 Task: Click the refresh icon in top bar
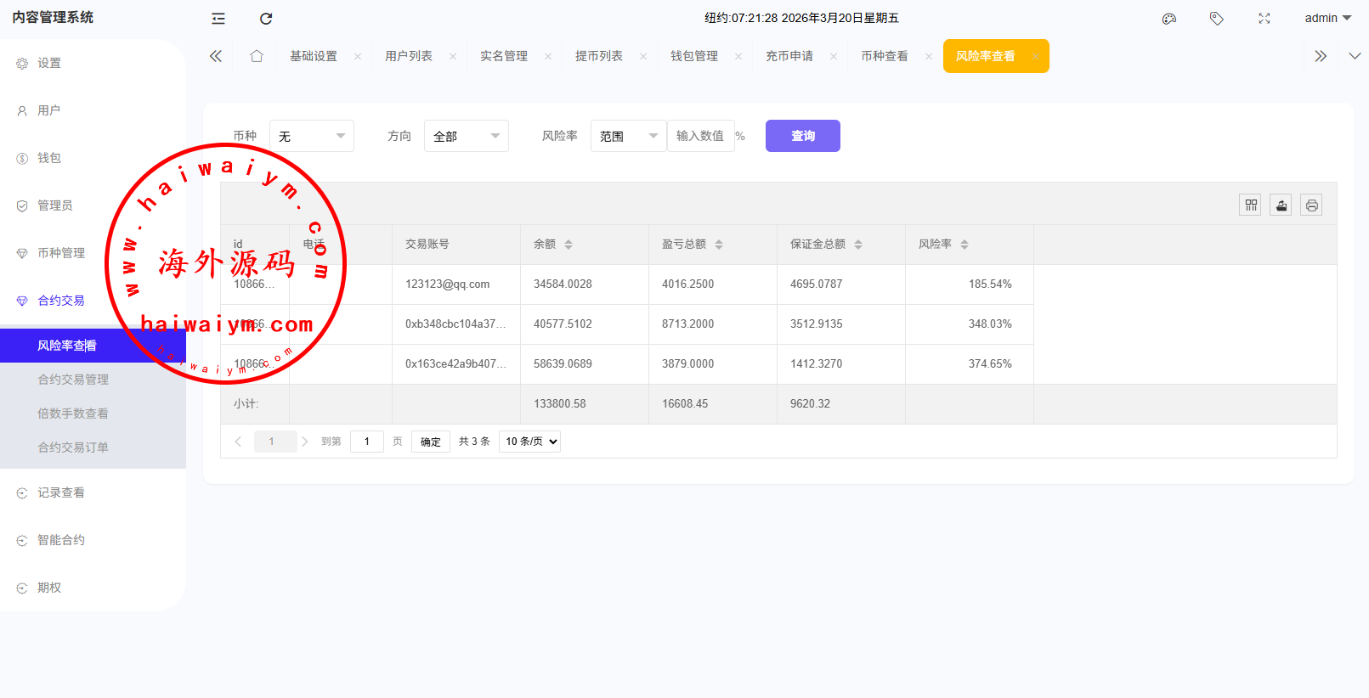click(x=266, y=19)
